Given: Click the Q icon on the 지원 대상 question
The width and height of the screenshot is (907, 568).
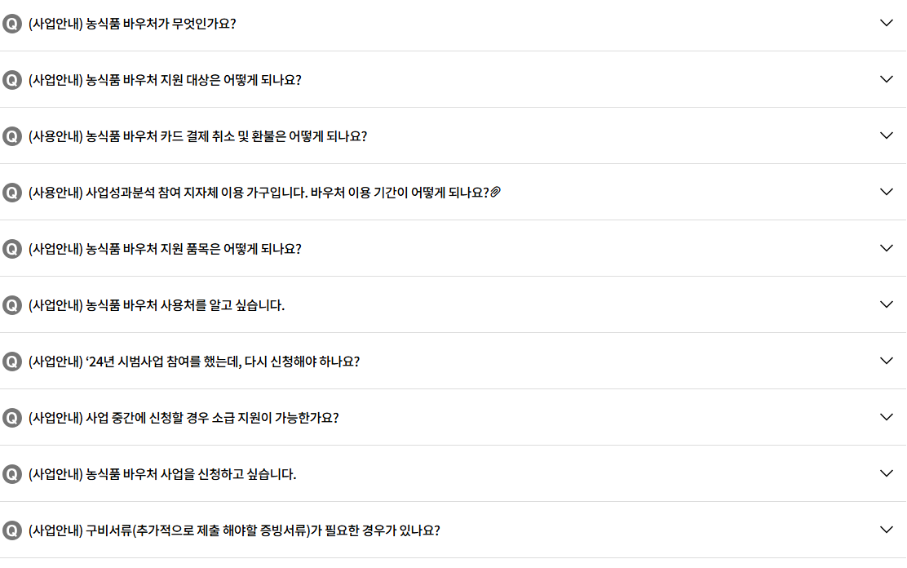Looking at the screenshot, I should 11,80.
